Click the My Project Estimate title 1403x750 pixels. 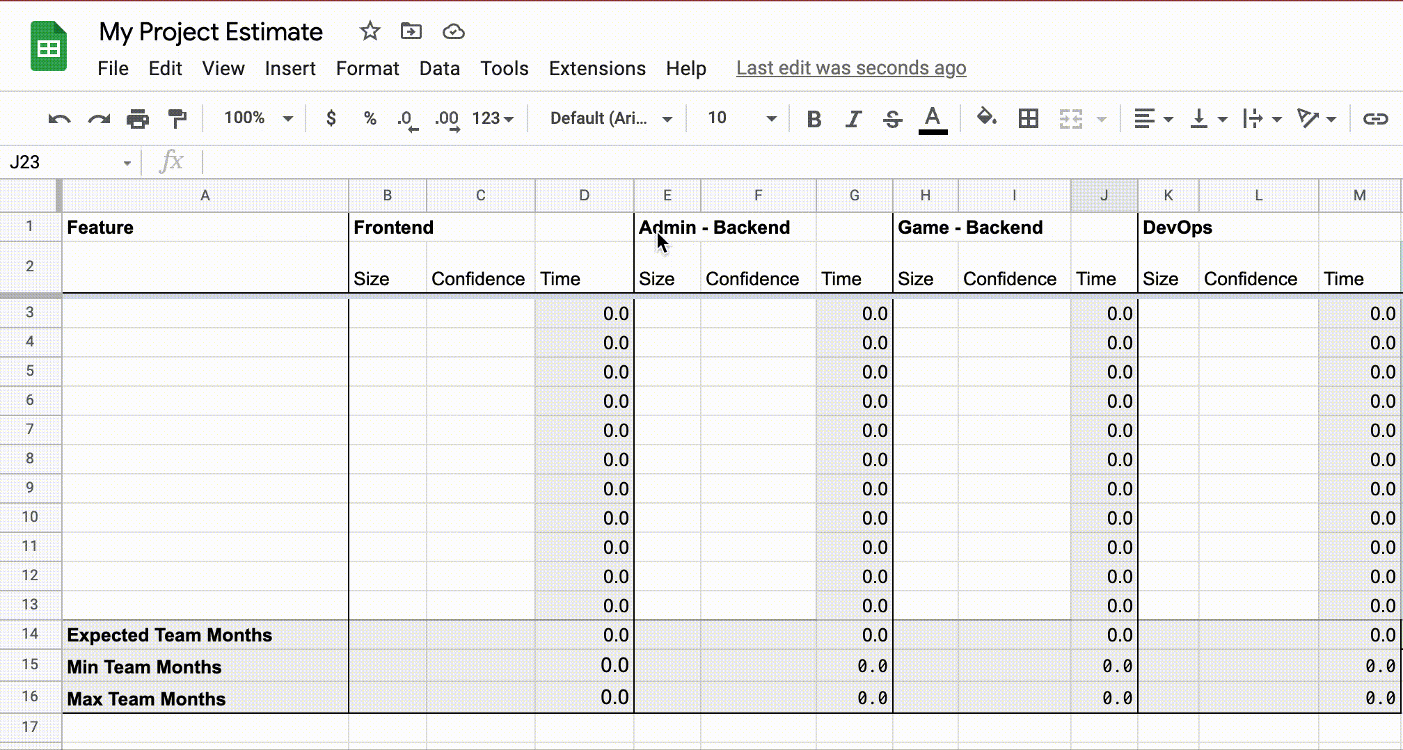pyautogui.click(x=211, y=32)
